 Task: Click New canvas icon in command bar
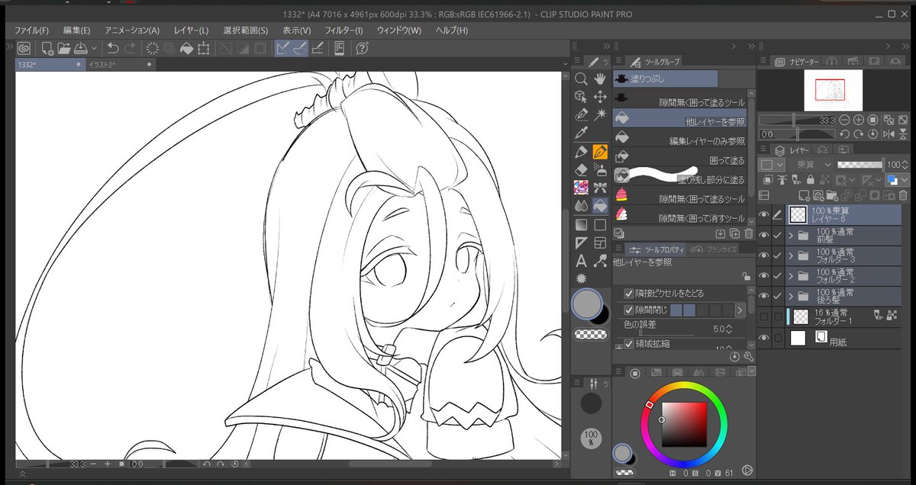47,48
